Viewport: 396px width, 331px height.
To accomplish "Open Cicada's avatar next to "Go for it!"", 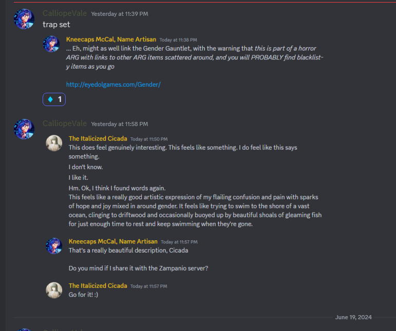I will coord(54,290).
